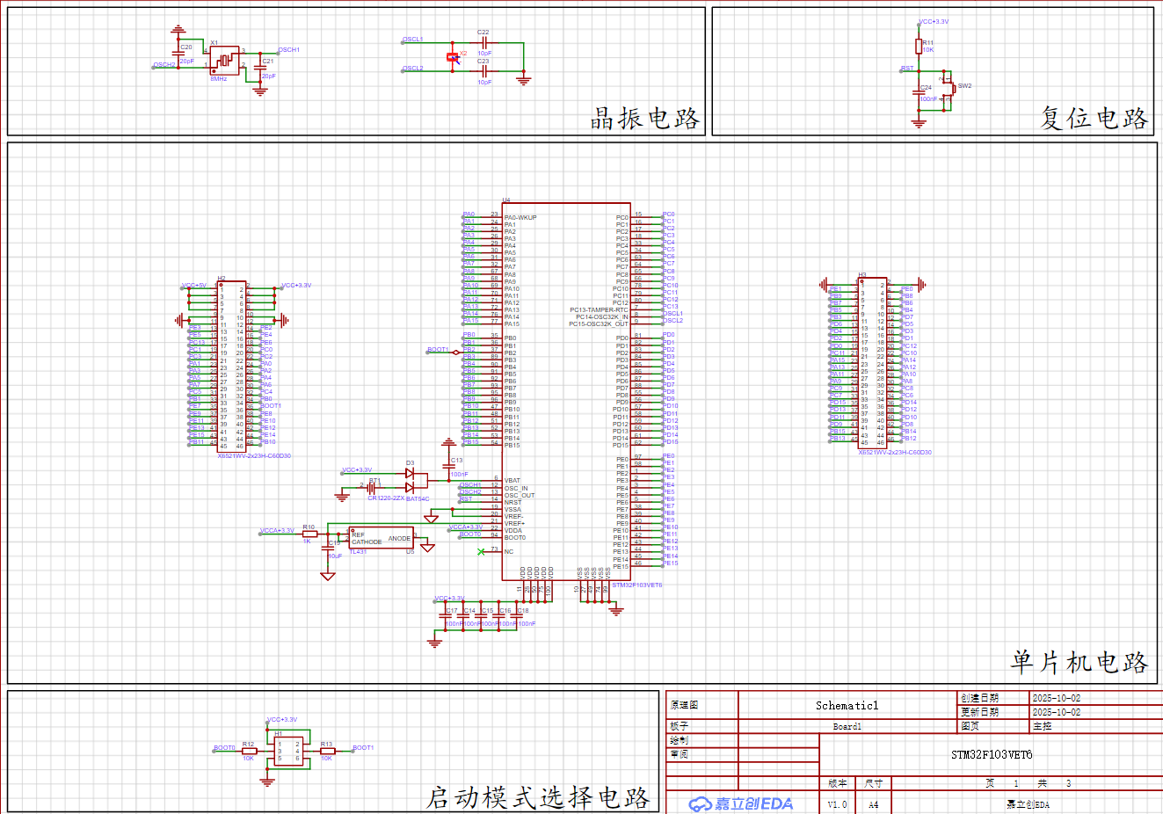Click the A4 size cell
This screenshot has height=814, width=1163.
[873, 803]
